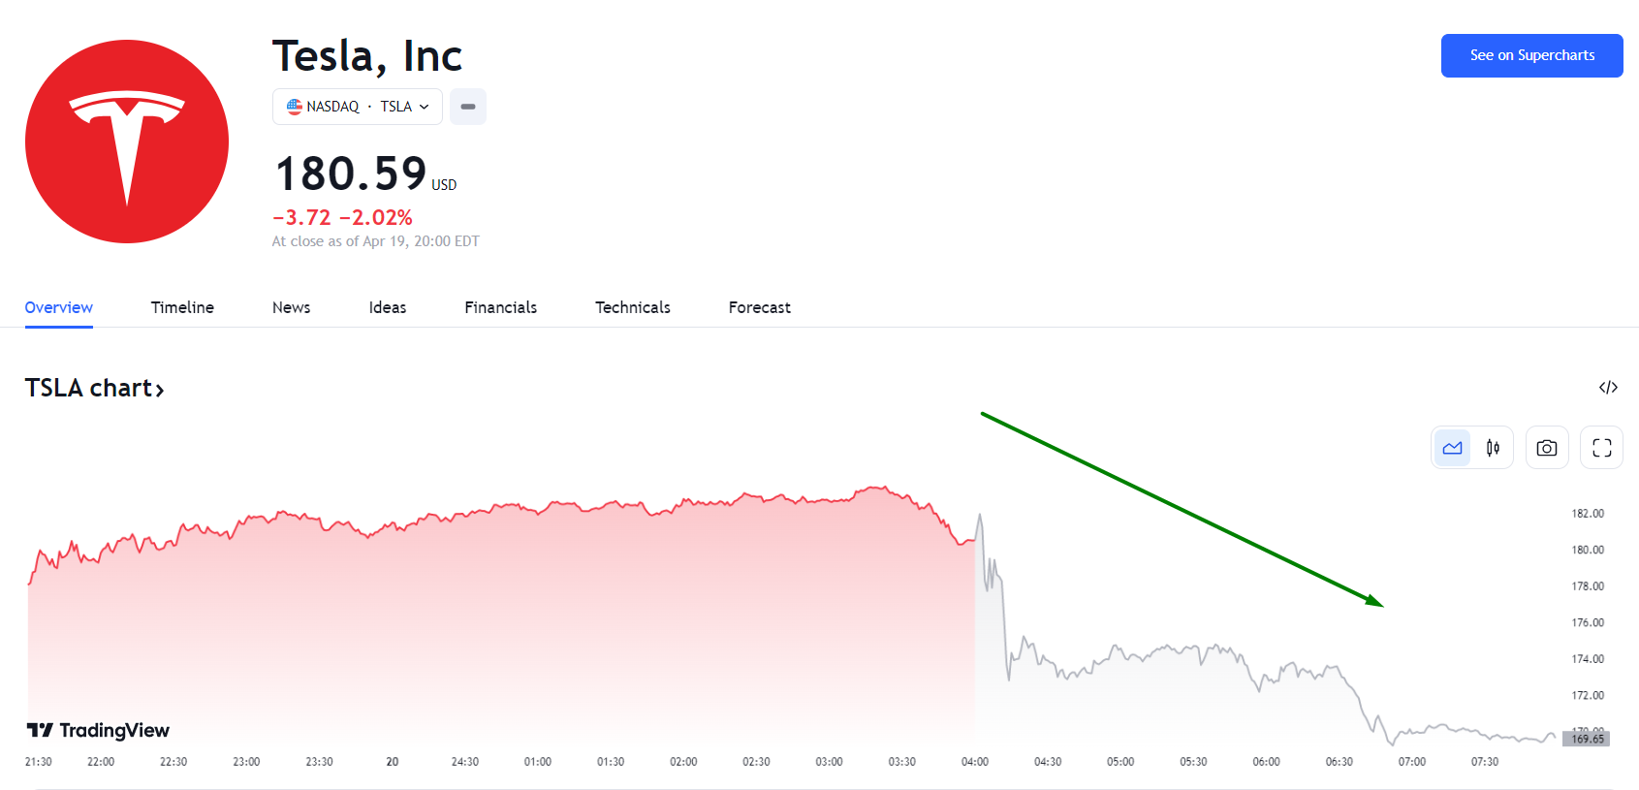
Task: Click the 169.65 current price label
Action: click(x=1588, y=739)
